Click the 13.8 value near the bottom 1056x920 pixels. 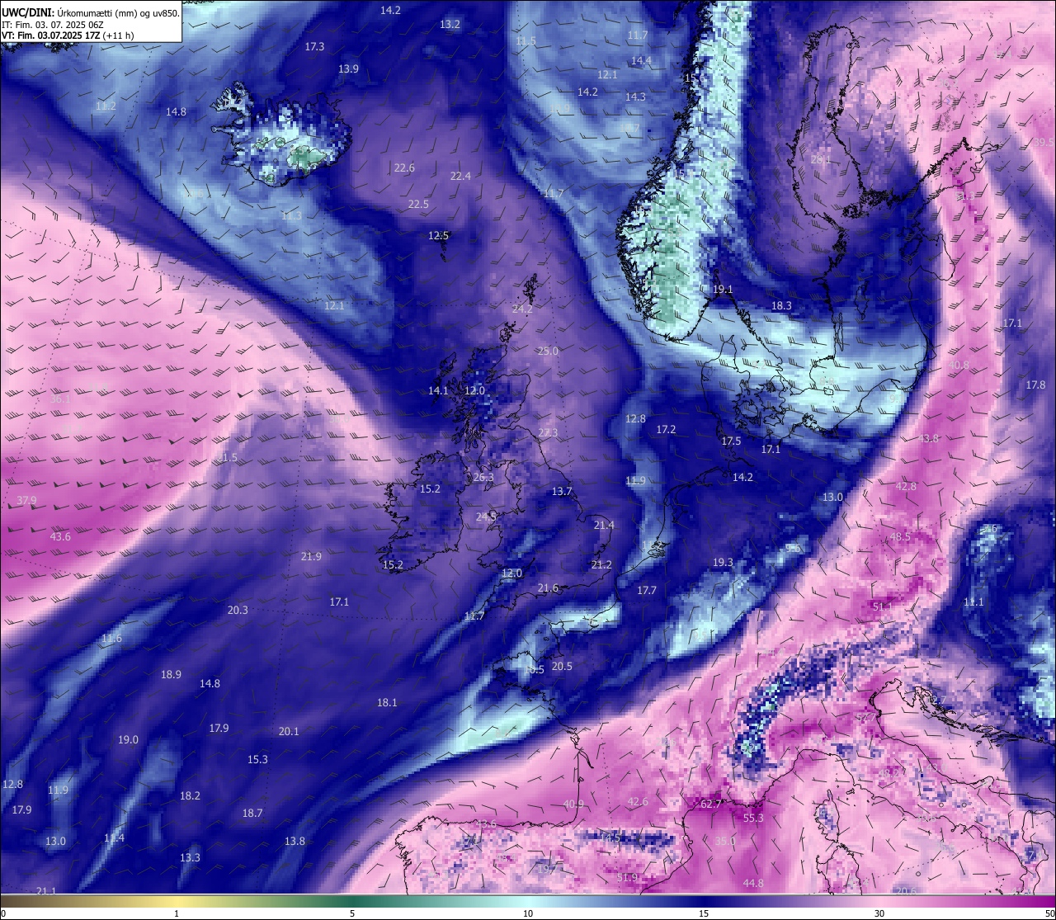pos(295,842)
